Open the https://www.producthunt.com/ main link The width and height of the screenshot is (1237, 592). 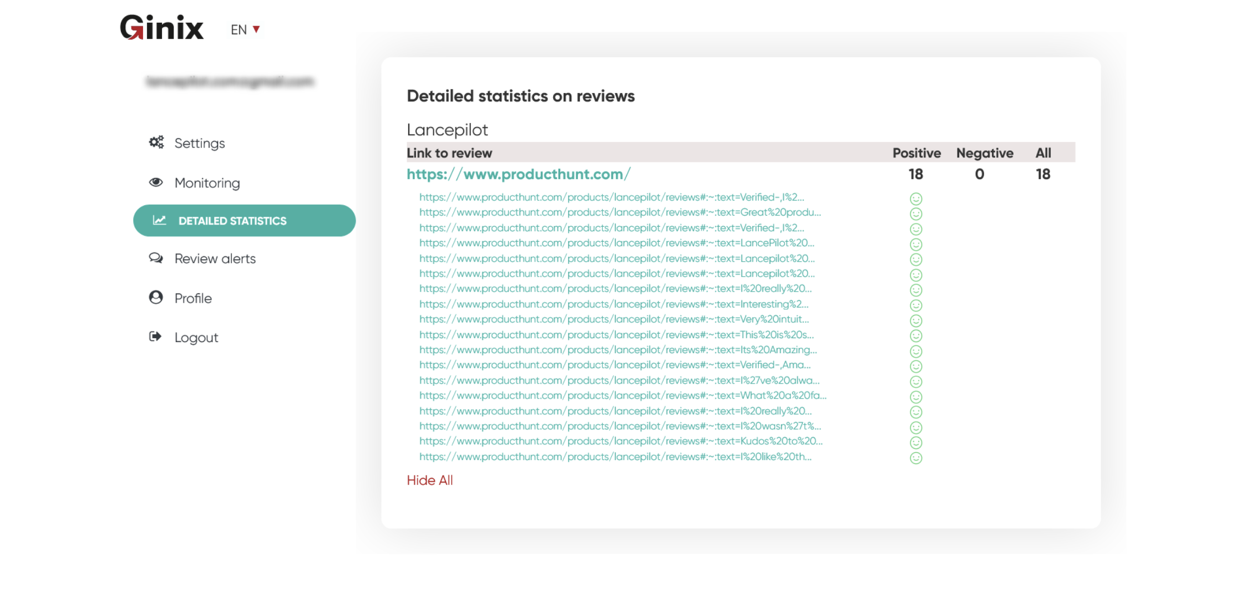tap(519, 174)
